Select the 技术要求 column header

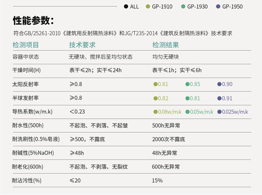tap(82, 45)
